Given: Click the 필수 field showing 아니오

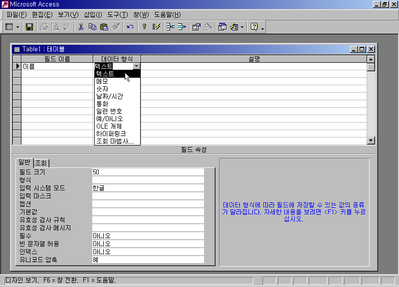Looking at the screenshot, I should [148, 236].
